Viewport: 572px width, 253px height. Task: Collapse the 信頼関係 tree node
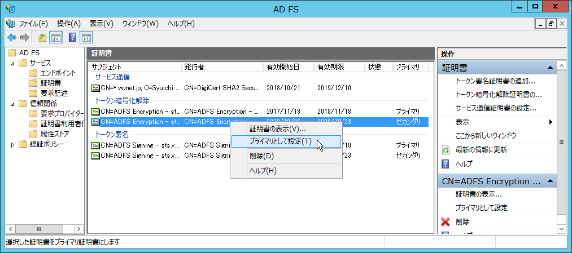pyautogui.click(x=13, y=104)
